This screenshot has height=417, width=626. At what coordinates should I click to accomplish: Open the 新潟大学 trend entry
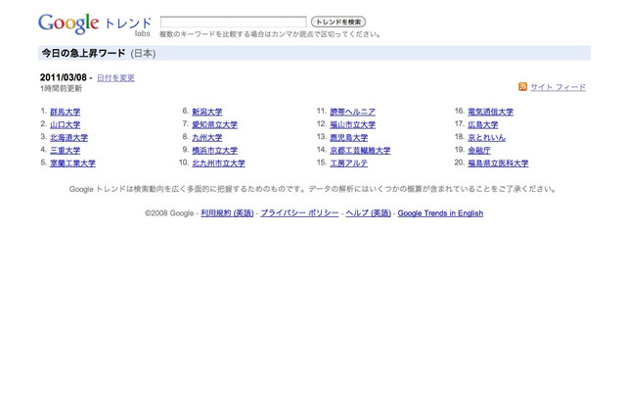click(x=206, y=112)
